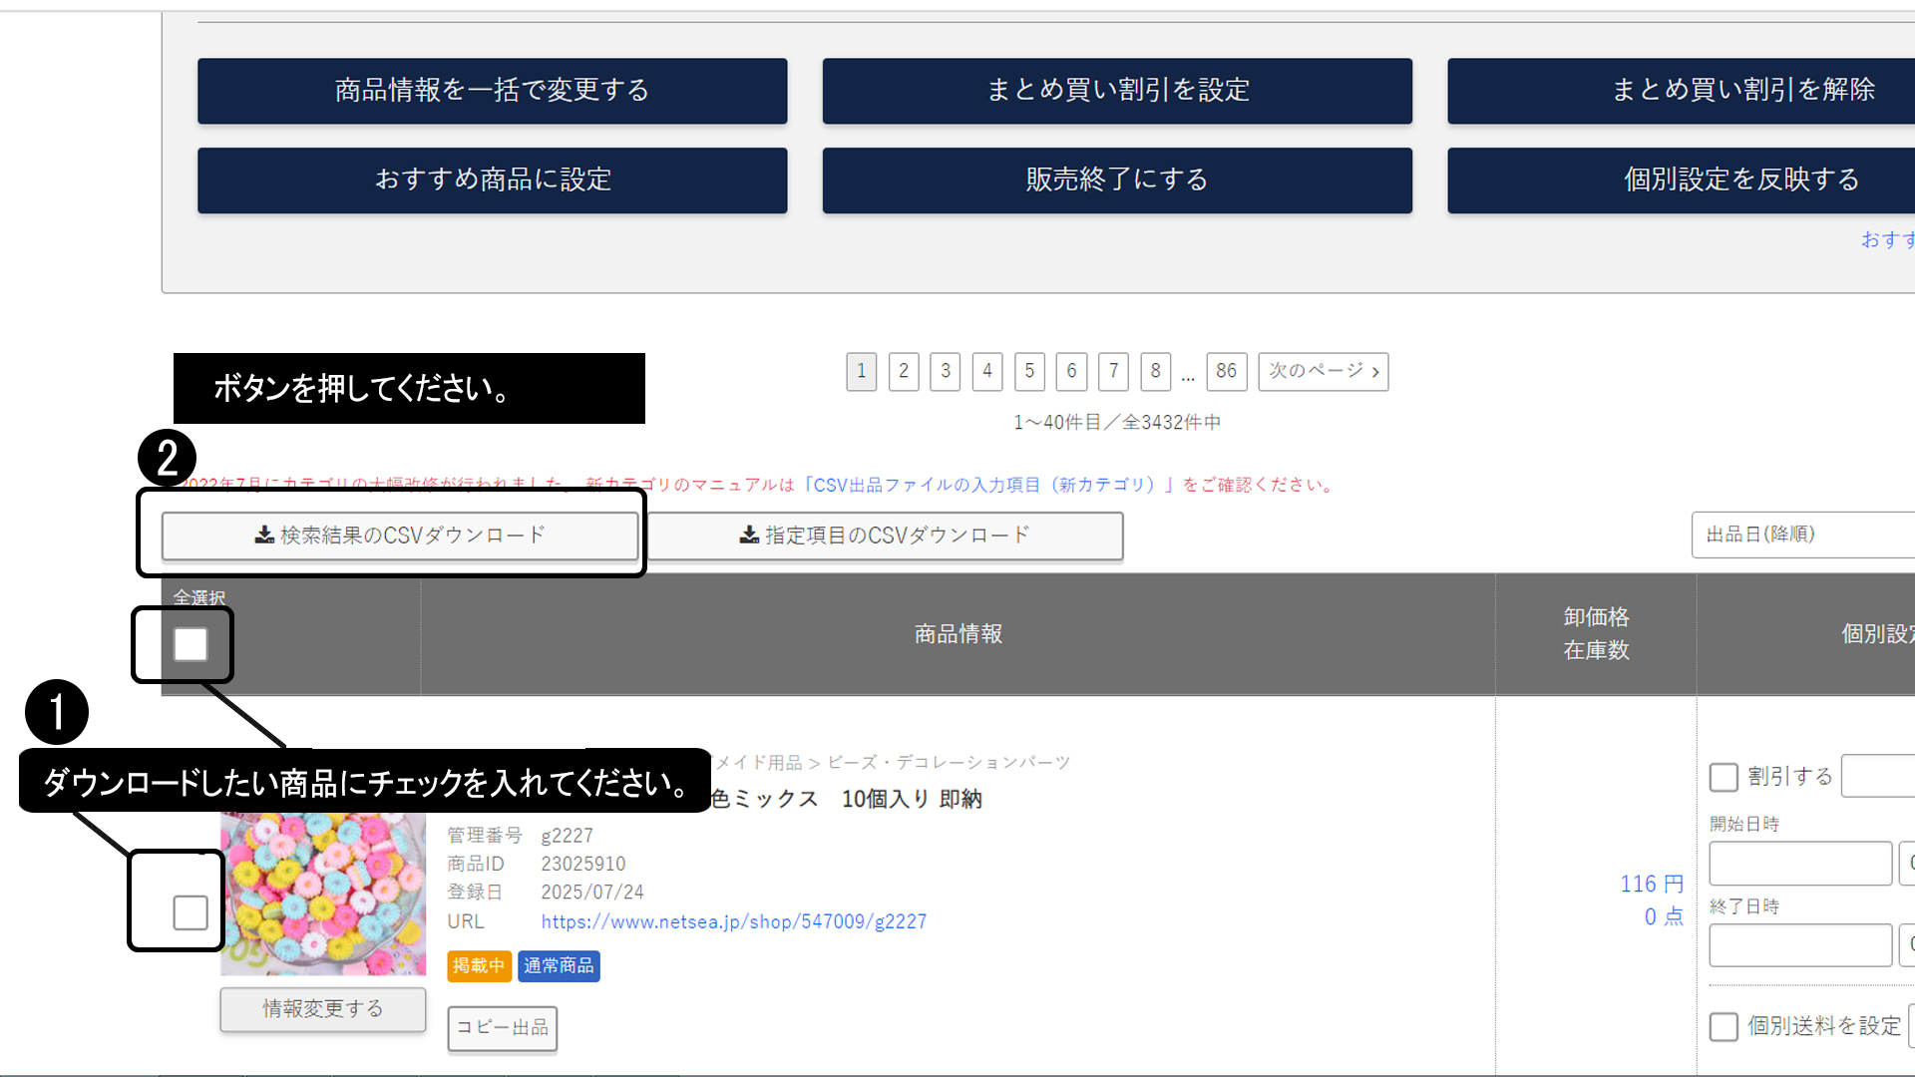The height and width of the screenshot is (1077, 1915).
Task: Click the 開始日時 date input field
Action: coord(1799,864)
